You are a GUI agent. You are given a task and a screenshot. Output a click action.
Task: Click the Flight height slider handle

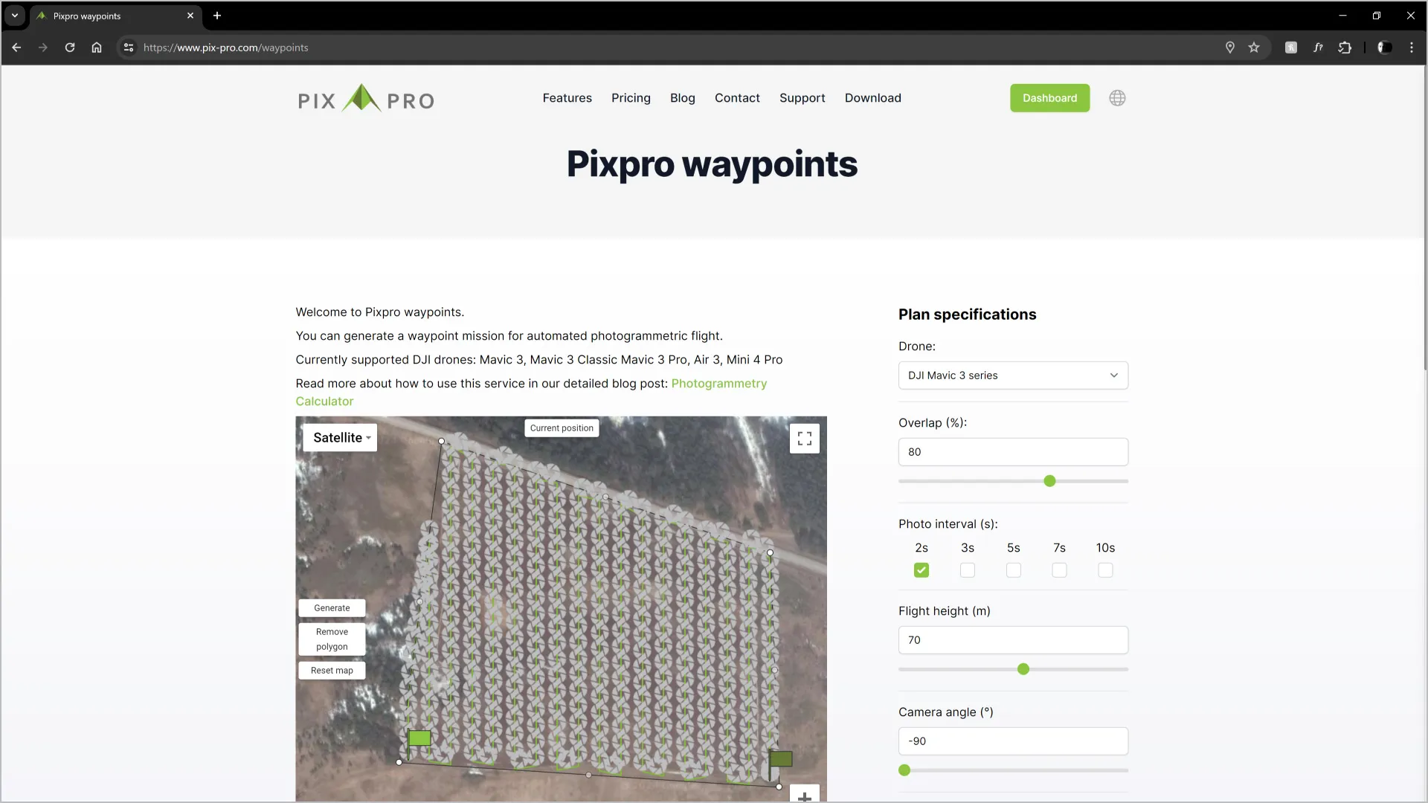pyautogui.click(x=1023, y=669)
